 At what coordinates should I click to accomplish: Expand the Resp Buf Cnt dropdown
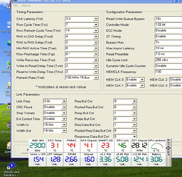(x=134, y=113)
